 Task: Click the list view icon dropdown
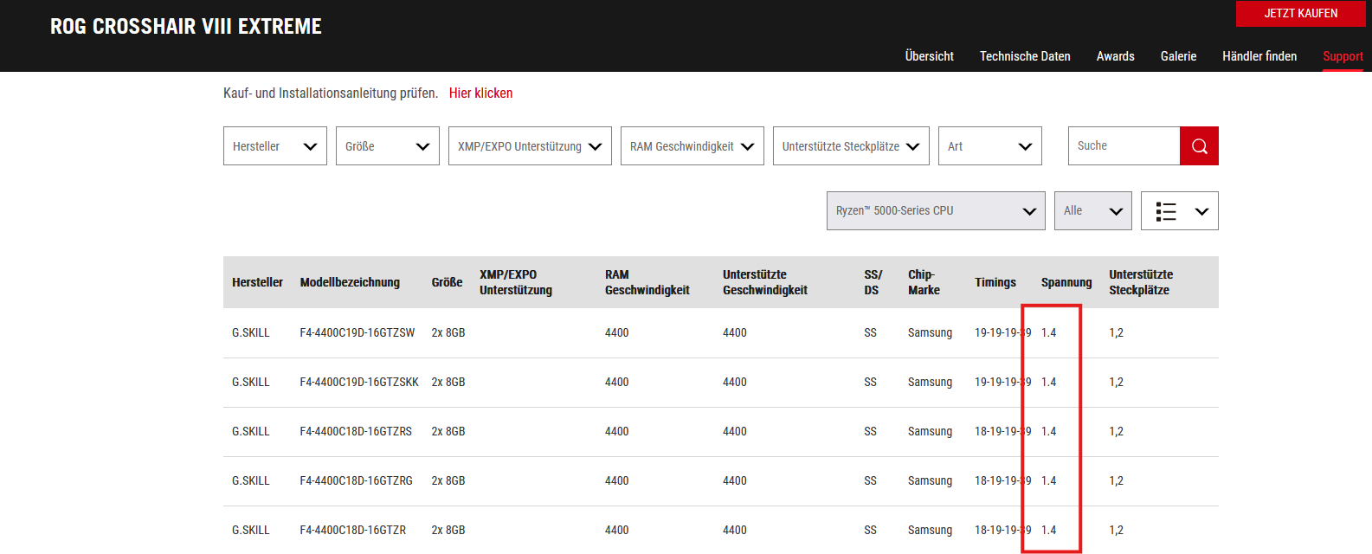point(1179,210)
